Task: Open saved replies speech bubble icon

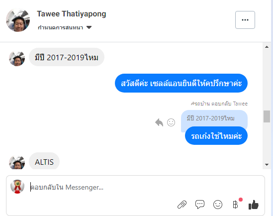Action: coord(200,205)
